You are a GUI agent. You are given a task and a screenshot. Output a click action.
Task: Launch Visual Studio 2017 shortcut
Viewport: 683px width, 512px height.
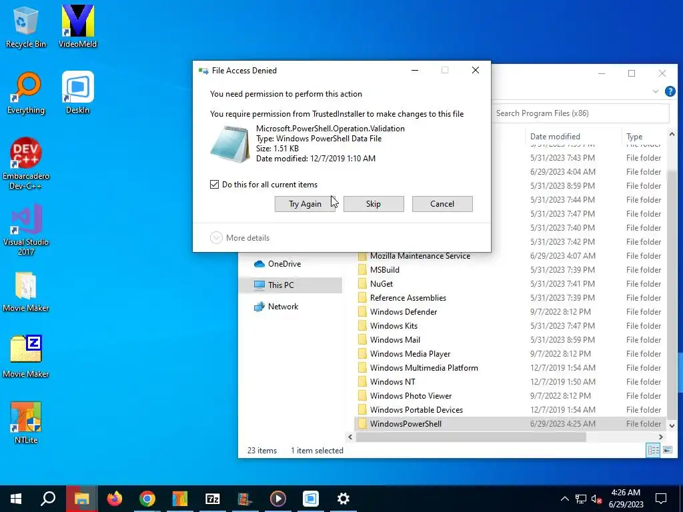[26, 230]
